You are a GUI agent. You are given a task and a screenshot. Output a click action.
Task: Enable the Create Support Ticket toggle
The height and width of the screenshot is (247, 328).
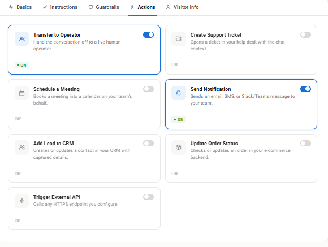click(x=305, y=34)
